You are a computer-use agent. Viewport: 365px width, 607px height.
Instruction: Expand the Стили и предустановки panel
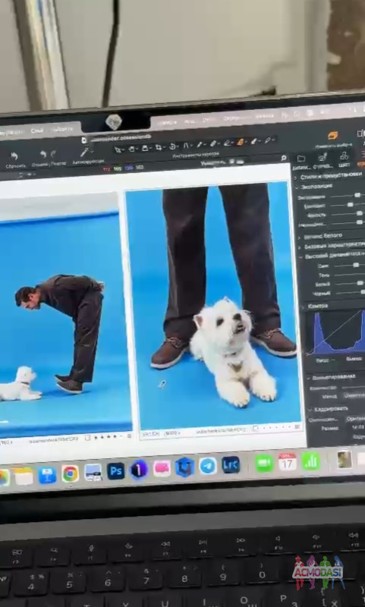point(296,178)
